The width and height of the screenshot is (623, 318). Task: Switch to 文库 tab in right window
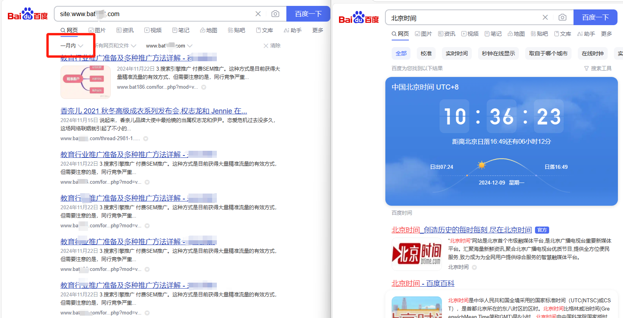(x=563, y=34)
